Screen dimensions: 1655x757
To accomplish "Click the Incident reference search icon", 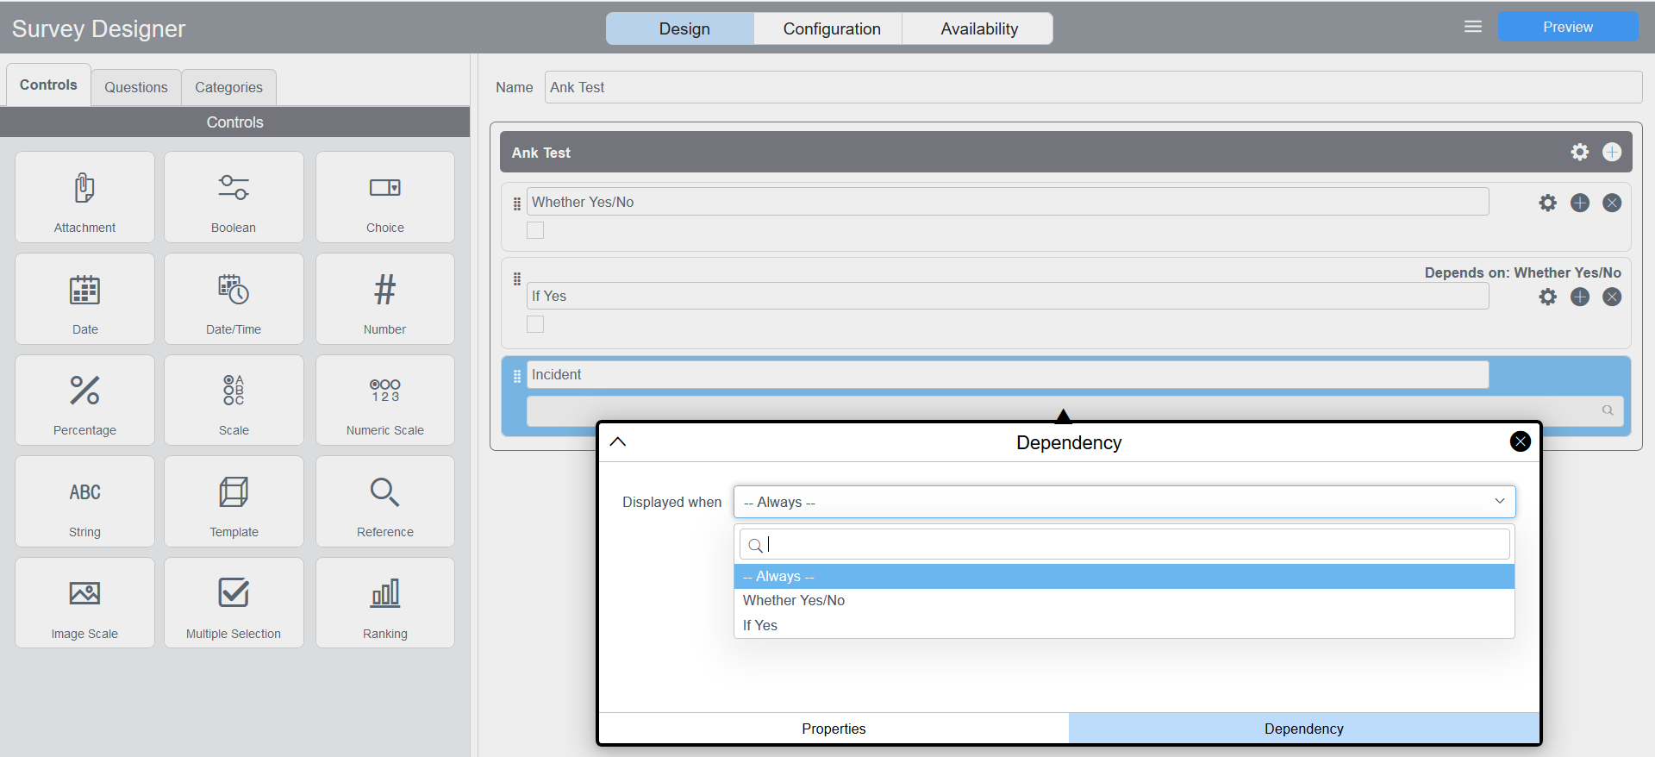I will [1608, 410].
